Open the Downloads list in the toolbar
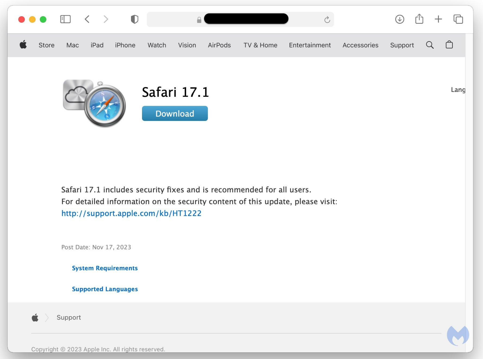The height and width of the screenshot is (359, 483). pos(399,19)
